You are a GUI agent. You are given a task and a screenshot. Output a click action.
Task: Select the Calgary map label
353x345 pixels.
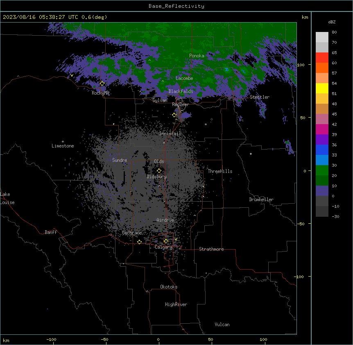point(163,247)
